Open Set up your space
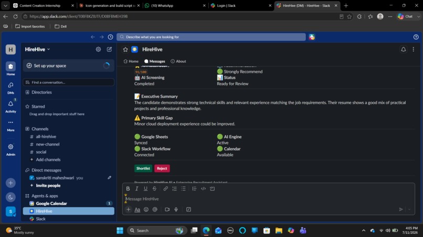 pos(69,65)
